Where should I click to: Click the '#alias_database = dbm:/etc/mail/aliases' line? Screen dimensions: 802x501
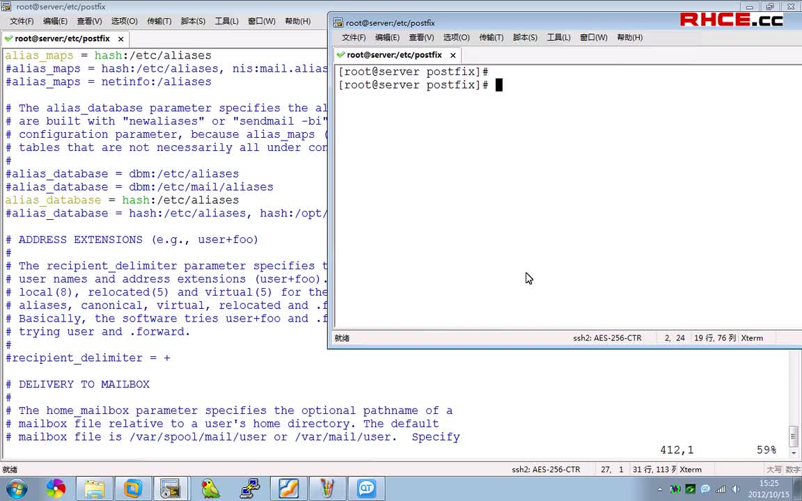coord(139,186)
